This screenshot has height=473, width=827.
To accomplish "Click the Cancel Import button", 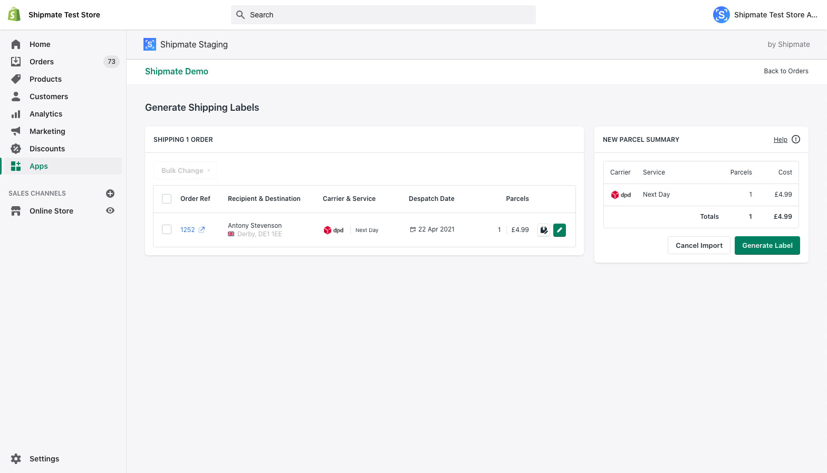I will click(699, 245).
